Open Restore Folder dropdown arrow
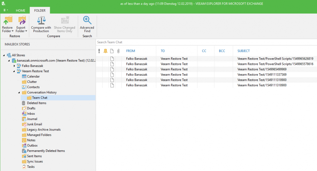 [12, 31]
